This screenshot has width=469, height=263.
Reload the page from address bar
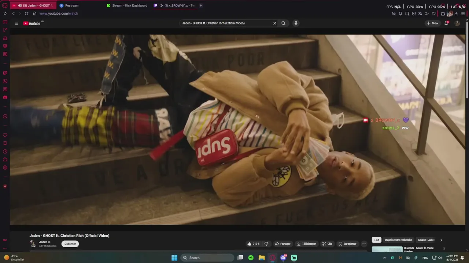(x=26, y=14)
